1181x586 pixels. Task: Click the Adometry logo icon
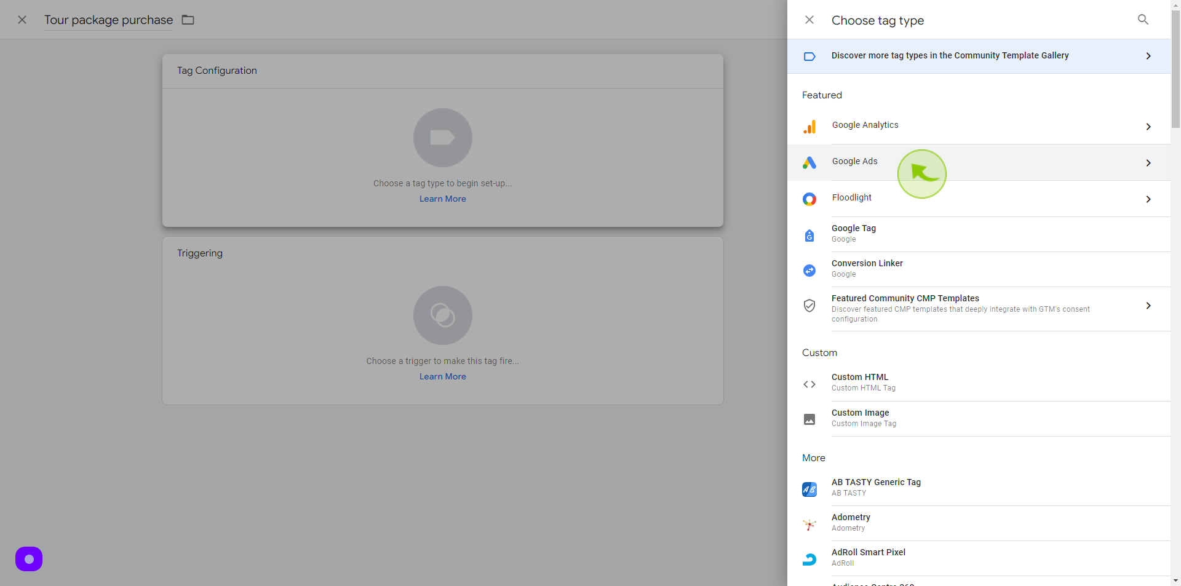pyautogui.click(x=809, y=525)
